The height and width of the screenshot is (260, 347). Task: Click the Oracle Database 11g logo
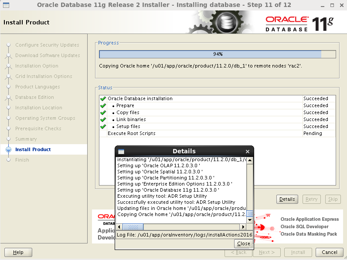click(x=299, y=24)
